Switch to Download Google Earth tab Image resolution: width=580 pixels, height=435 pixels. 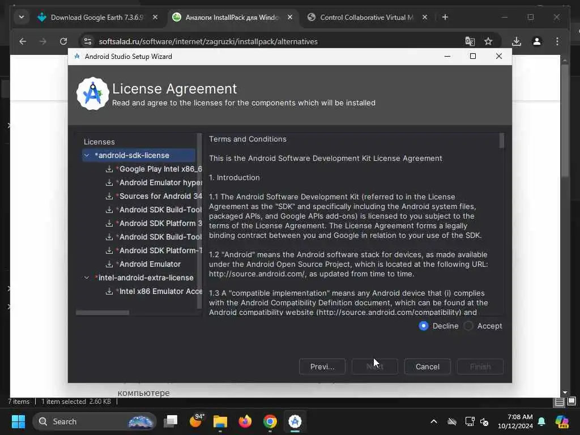coord(97,18)
